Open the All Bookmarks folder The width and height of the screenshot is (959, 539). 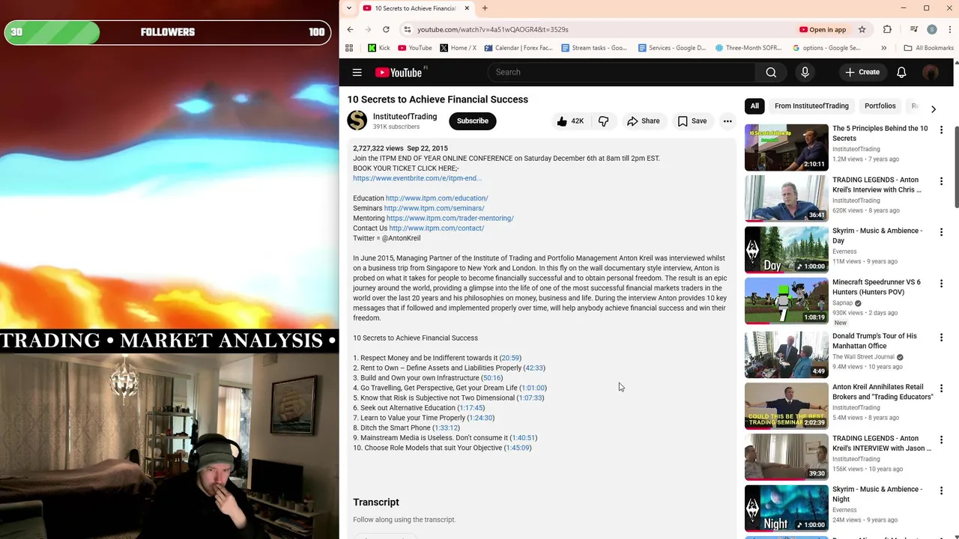tap(928, 48)
